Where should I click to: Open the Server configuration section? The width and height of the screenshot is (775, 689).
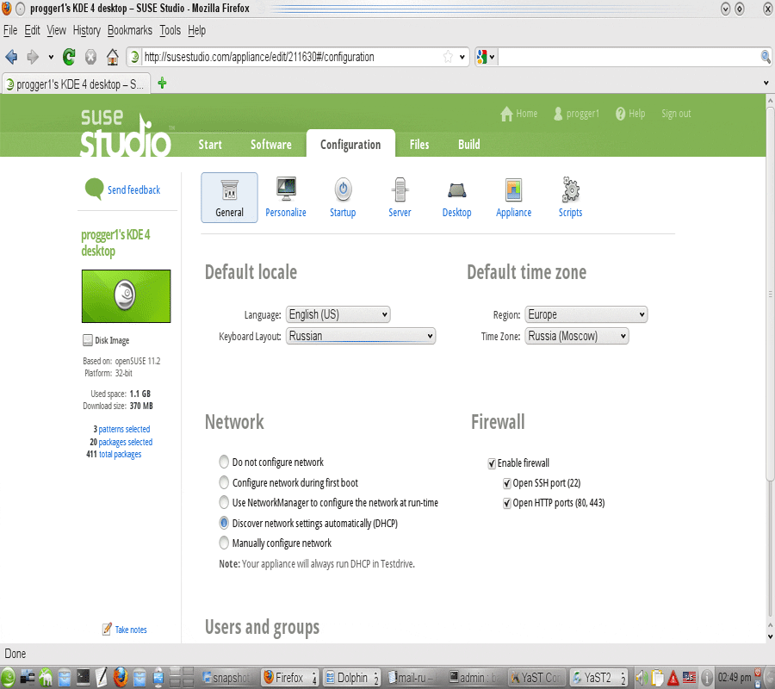point(400,198)
